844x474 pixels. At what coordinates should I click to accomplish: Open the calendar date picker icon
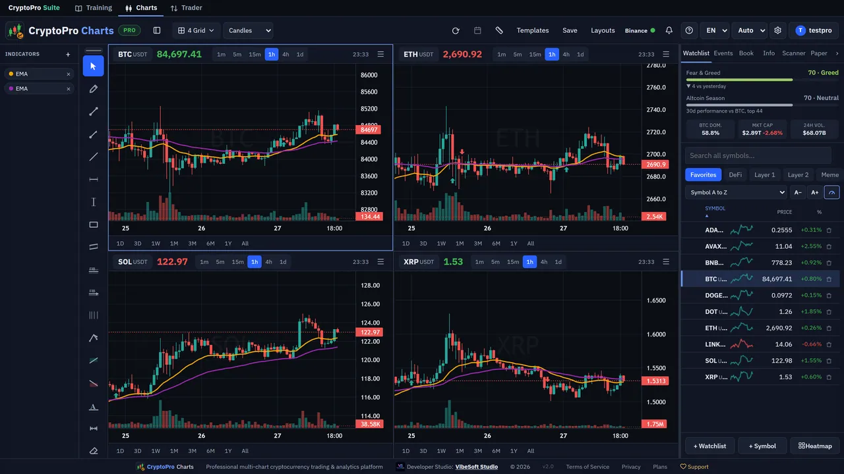[x=477, y=30]
